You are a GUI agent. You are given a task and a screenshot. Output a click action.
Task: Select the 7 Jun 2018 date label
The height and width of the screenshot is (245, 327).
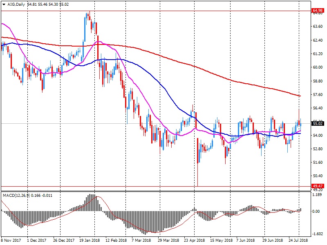click(x=246, y=240)
